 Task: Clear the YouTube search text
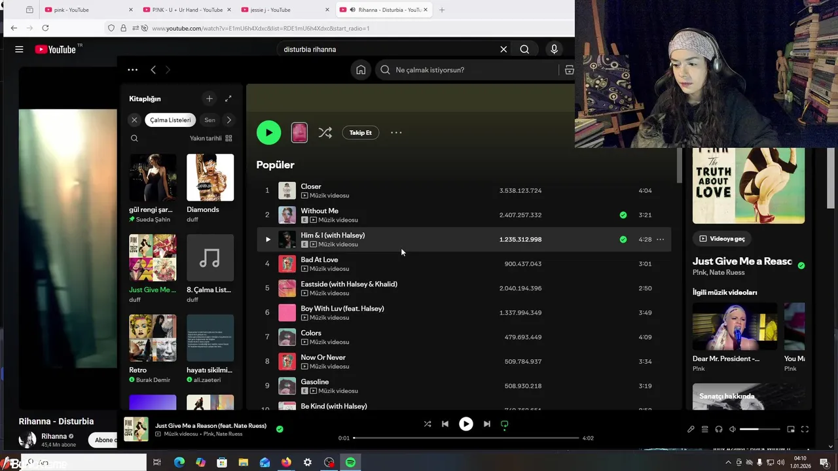(503, 49)
